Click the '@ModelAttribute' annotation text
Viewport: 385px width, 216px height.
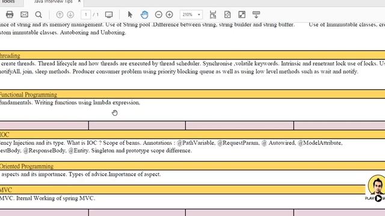click(320, 143)
